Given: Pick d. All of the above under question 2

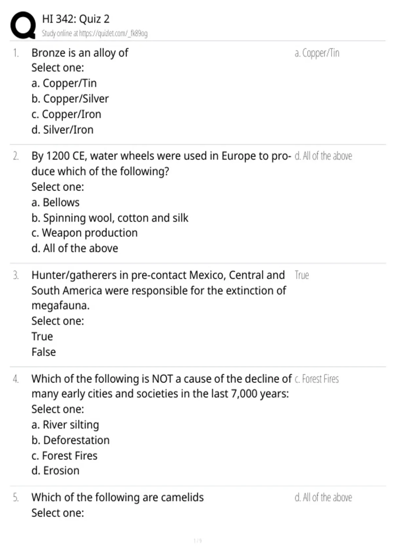Looking at the screenshot, I should 75,248.
